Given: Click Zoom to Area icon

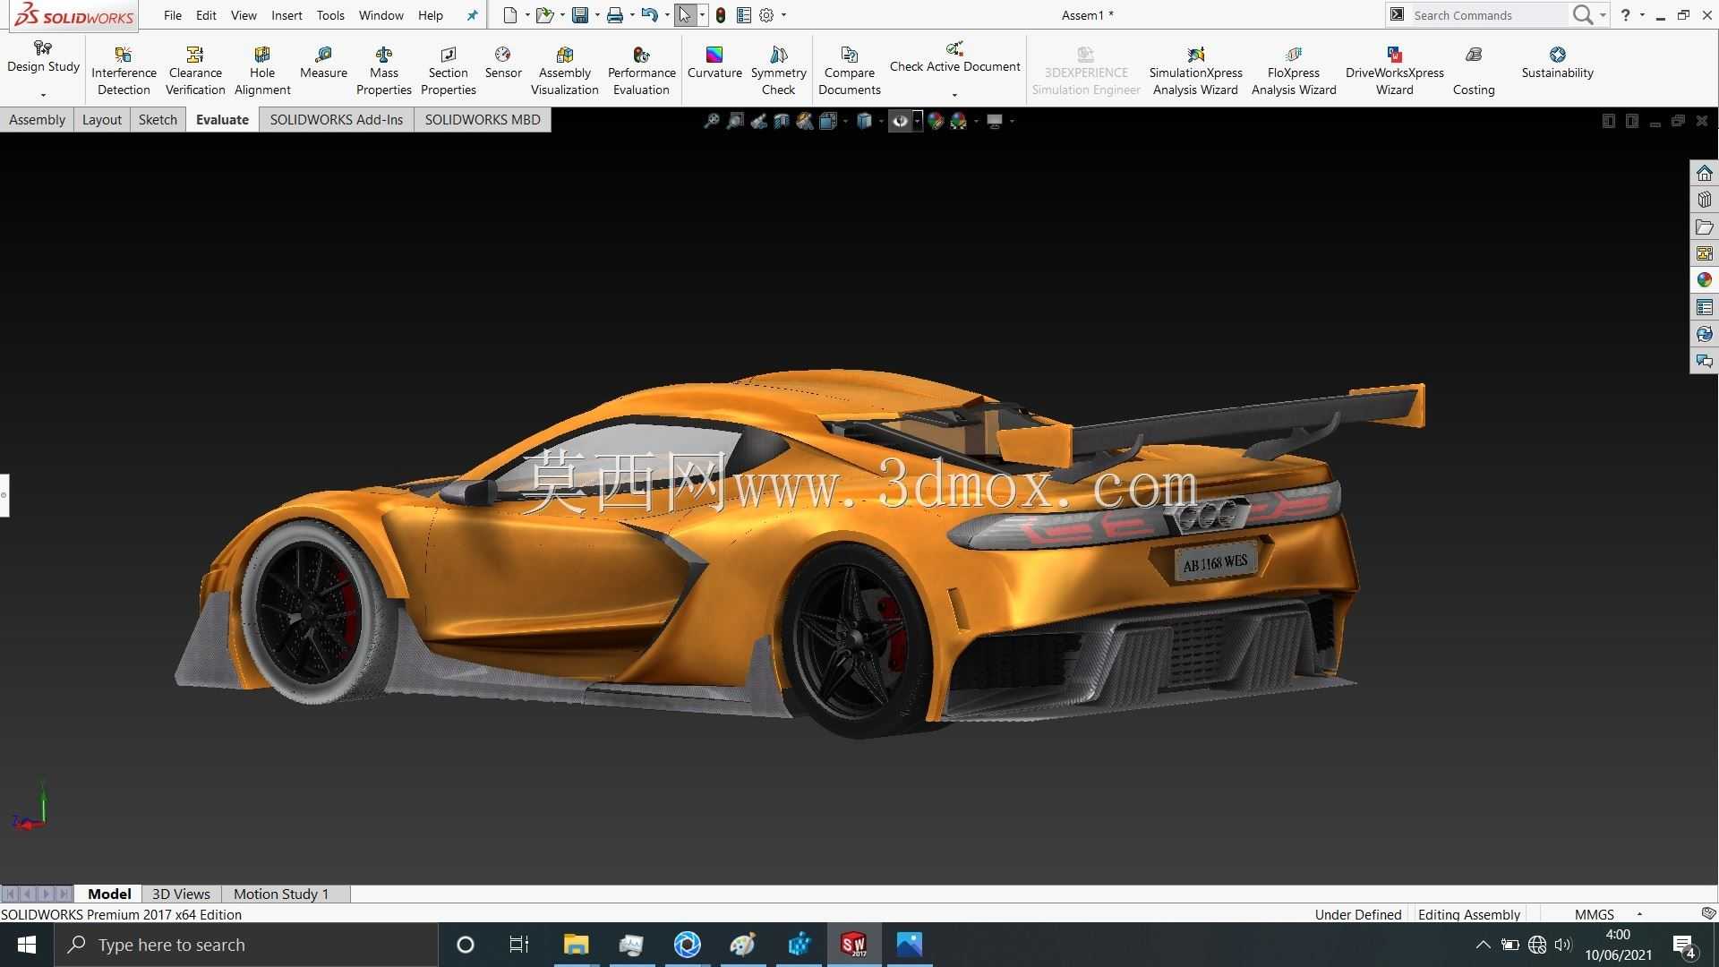Looking at the screenshot, I should click(x=735, y=121).
